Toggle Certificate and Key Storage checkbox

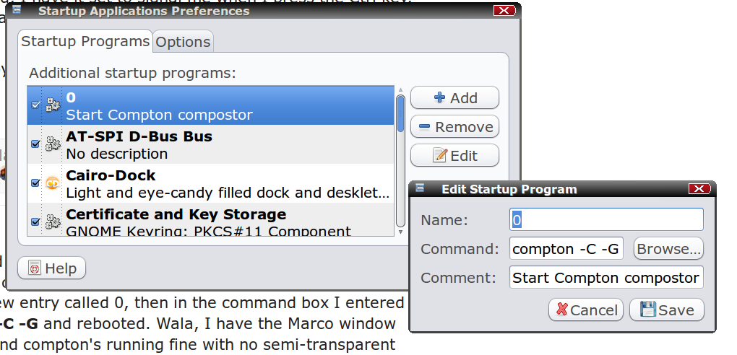tap(35, 222)
